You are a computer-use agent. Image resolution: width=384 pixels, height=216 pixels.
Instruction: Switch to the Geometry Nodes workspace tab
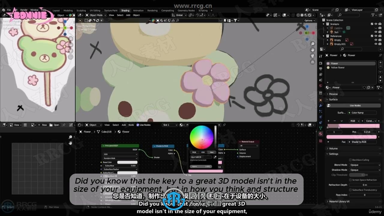(186, 10)
